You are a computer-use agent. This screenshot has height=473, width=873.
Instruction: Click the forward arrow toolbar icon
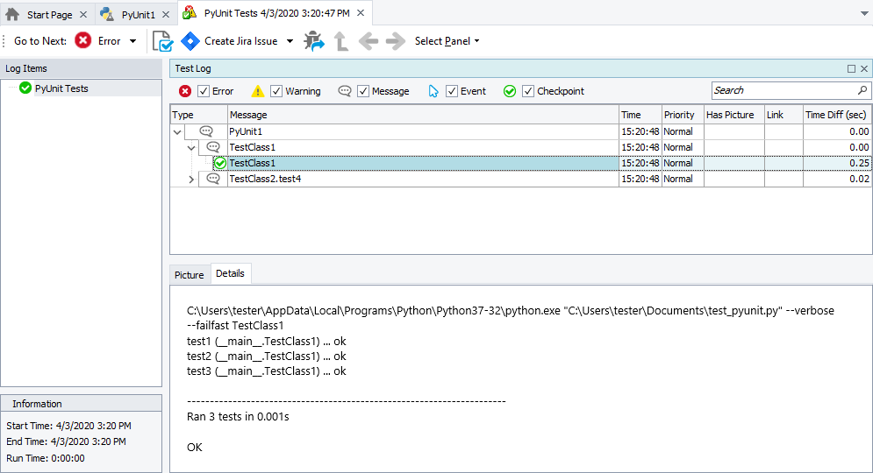point(396,41)
